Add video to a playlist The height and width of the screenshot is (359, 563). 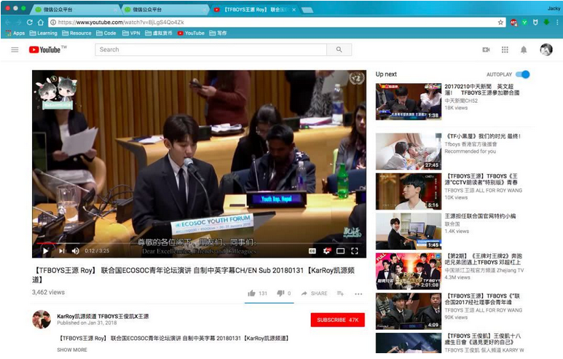340,293
